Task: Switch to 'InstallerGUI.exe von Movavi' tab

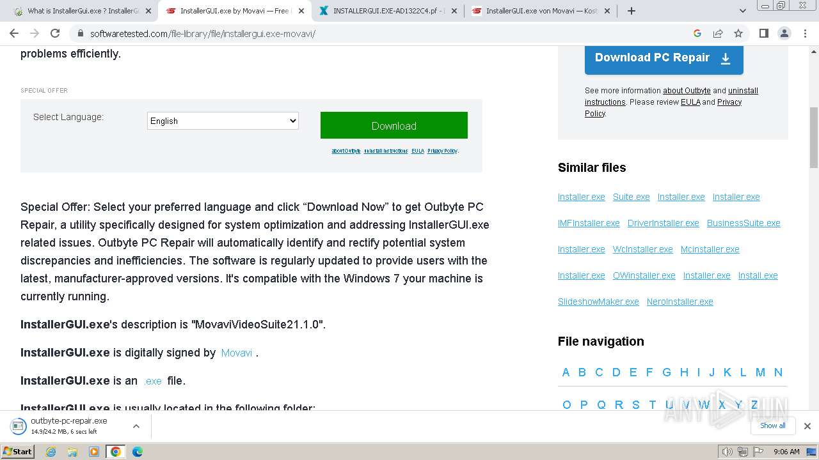Action: click(x=541, y=11)
